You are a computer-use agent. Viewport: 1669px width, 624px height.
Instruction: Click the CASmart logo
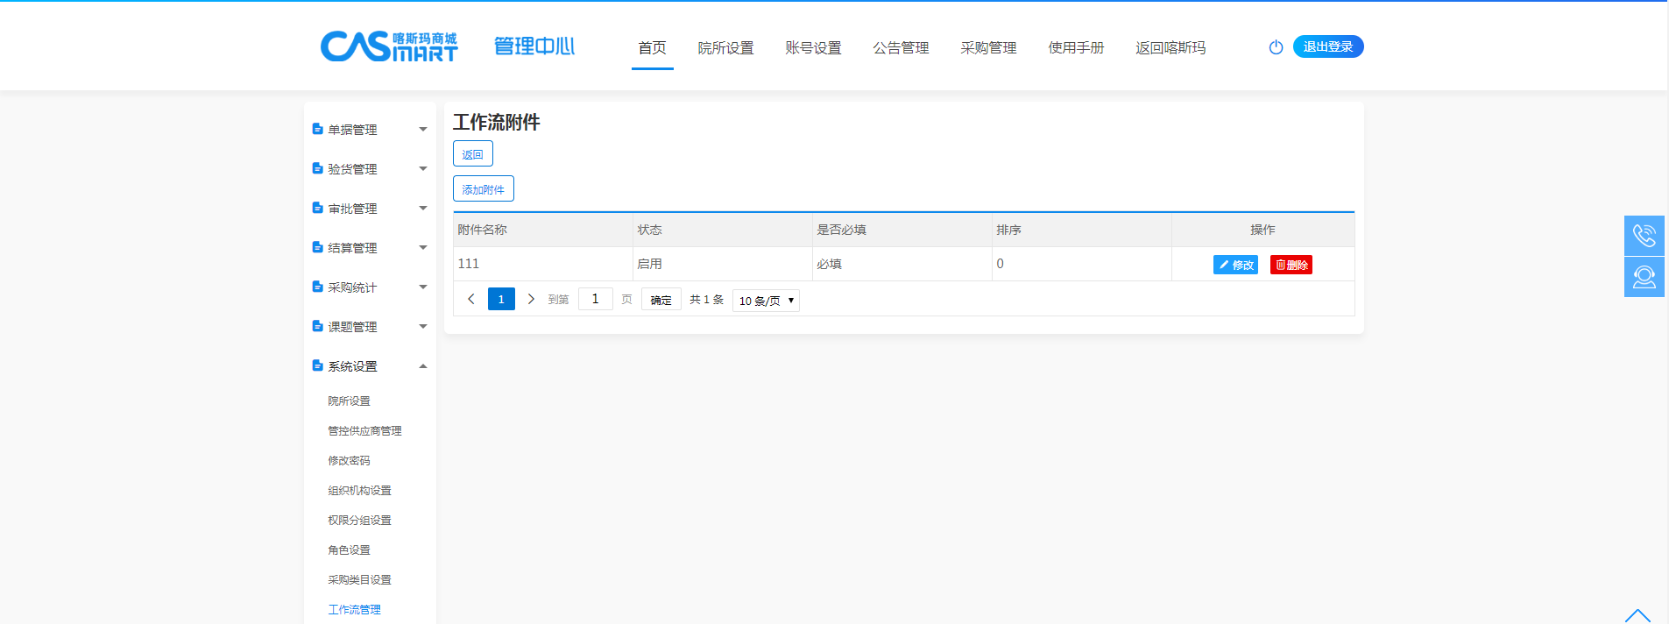pos(388,46)
